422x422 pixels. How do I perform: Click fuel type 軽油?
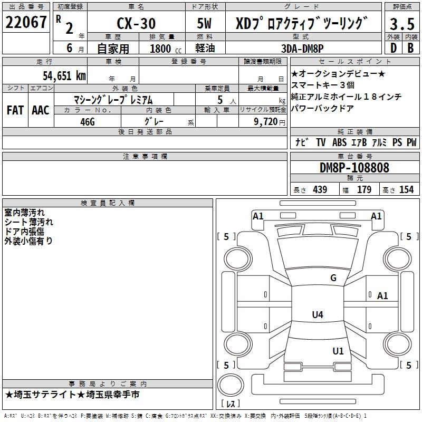[205, 48]
